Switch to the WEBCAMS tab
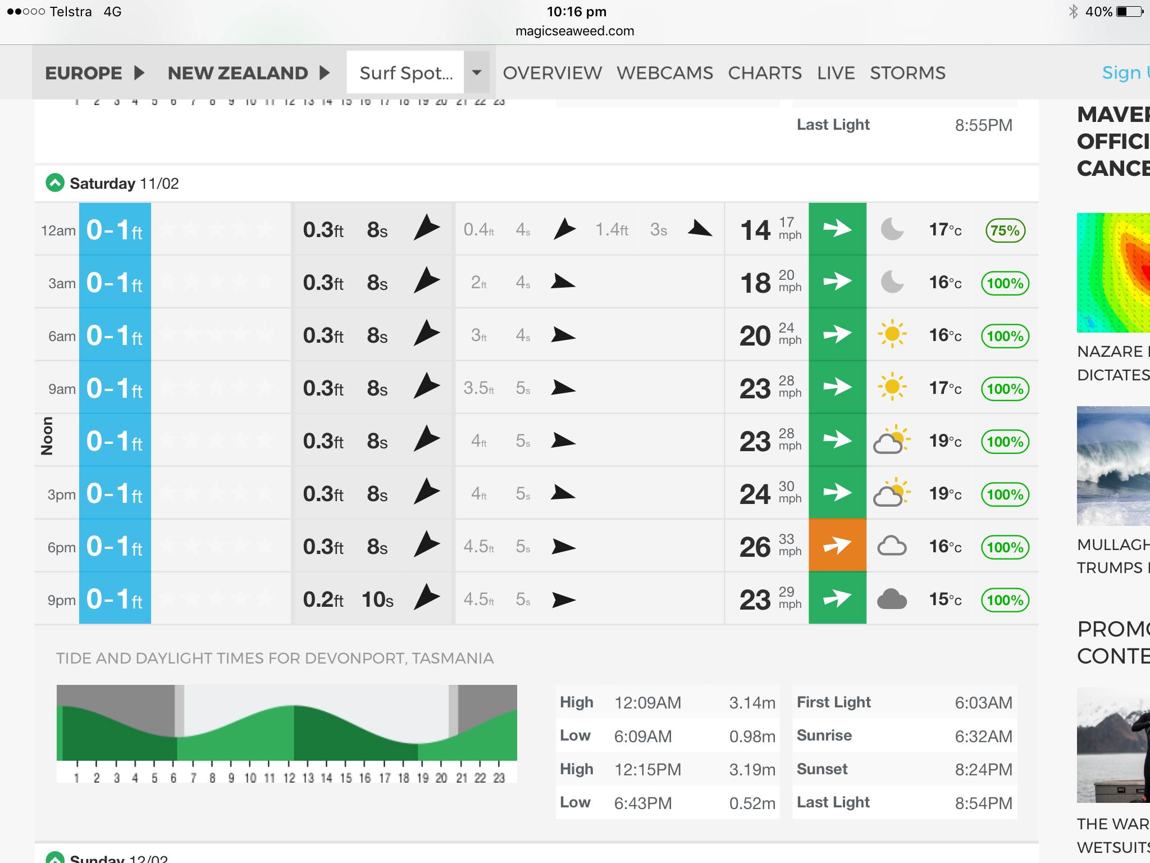The width and height of the screenshot is (1150, 863). 664,73
